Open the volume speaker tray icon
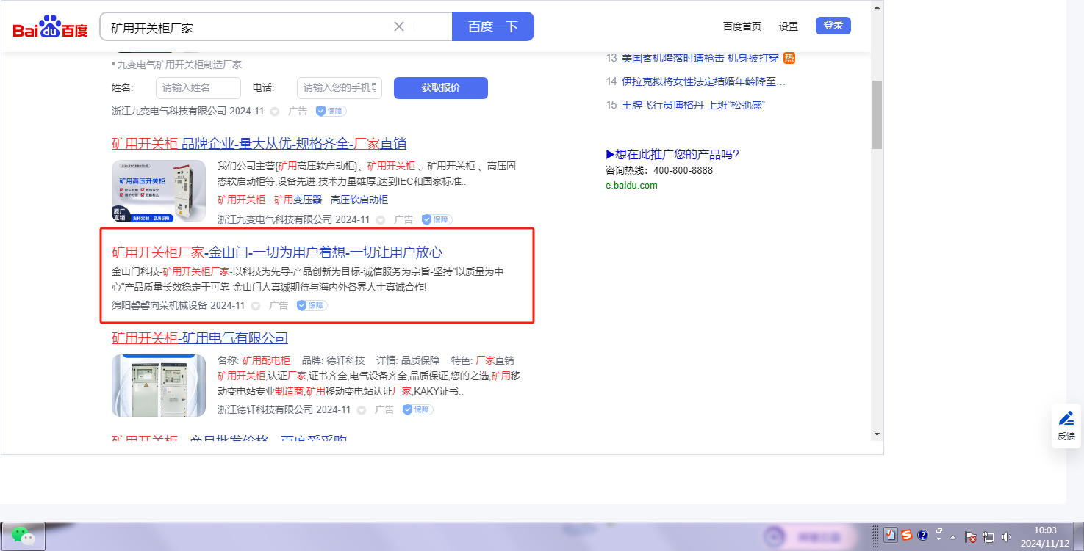The image size is (1084, 551). click(1006, 536)
